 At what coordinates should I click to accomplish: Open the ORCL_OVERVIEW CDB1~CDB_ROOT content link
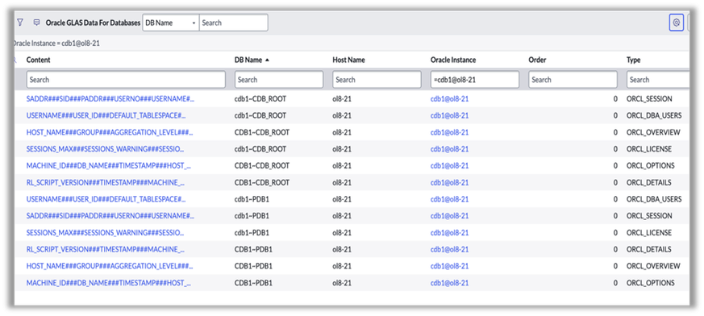pyautogui.click(x=110, y=132)
